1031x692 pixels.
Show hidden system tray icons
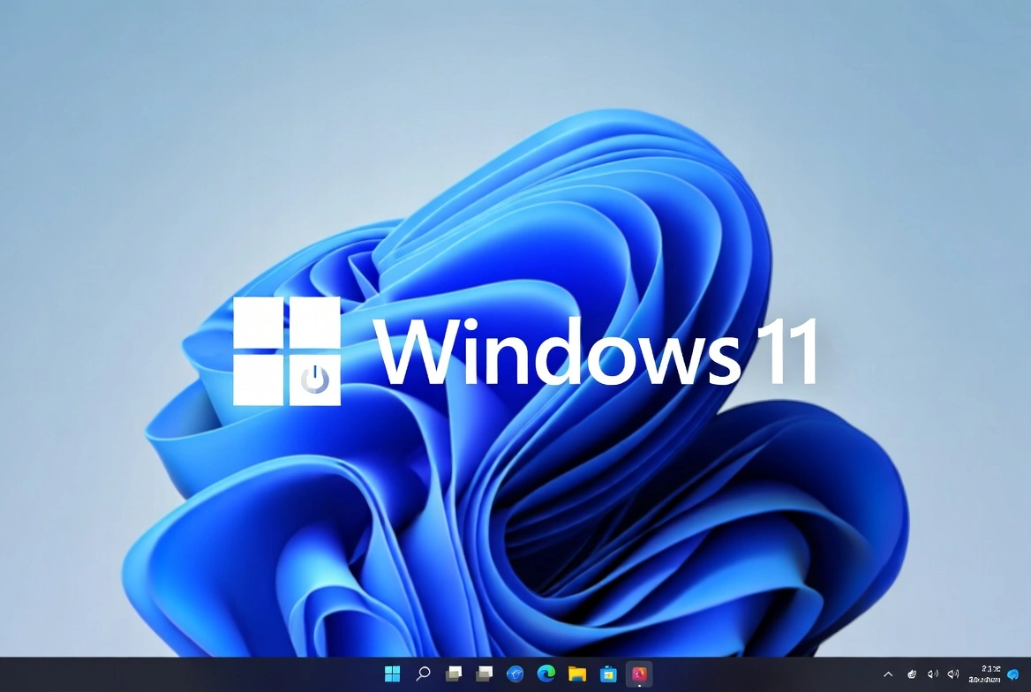pyautogui.click(x=888, y=673)
